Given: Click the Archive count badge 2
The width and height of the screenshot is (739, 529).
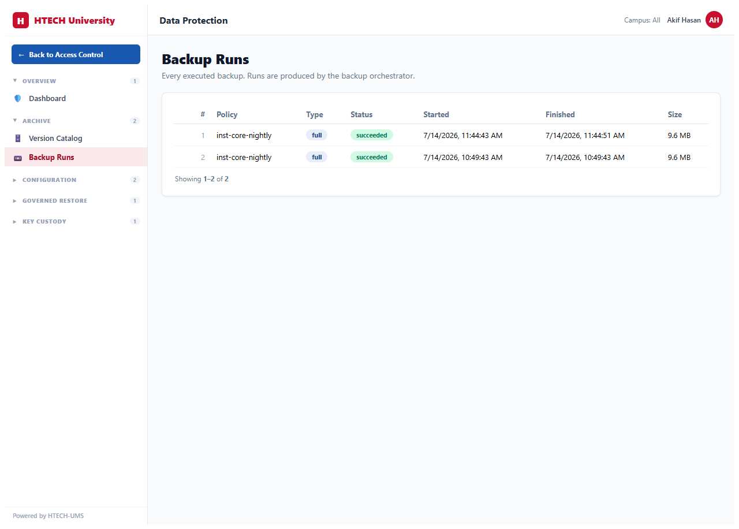Looking at the screenshot, I should pyautogui.click(x=135, y=121).
